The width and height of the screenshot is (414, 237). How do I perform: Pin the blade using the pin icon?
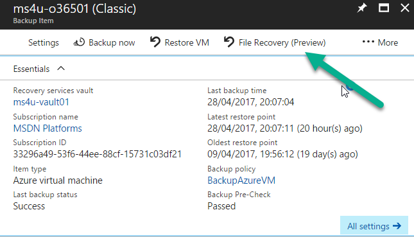pos(362,8)
